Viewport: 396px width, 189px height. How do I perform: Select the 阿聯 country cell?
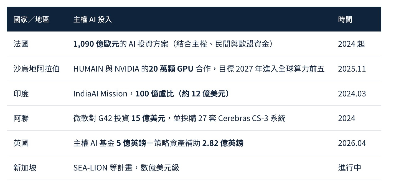(x=21, y=118)
